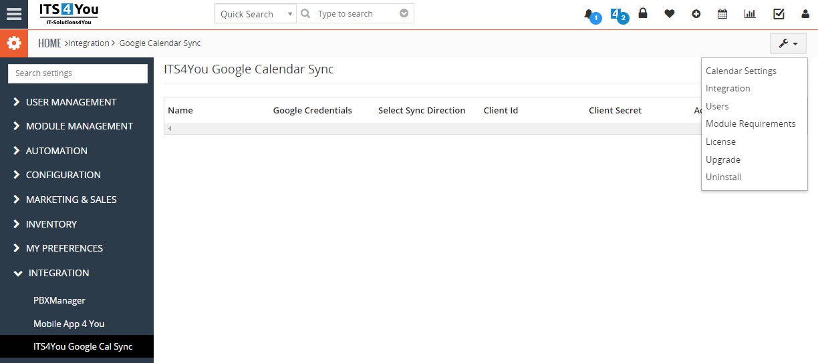
Task: Open the notifications bell icon
Action: (589, 13)
